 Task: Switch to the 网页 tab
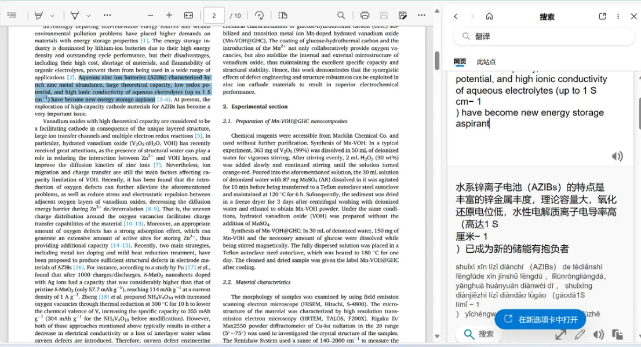[x=460, y=61]
